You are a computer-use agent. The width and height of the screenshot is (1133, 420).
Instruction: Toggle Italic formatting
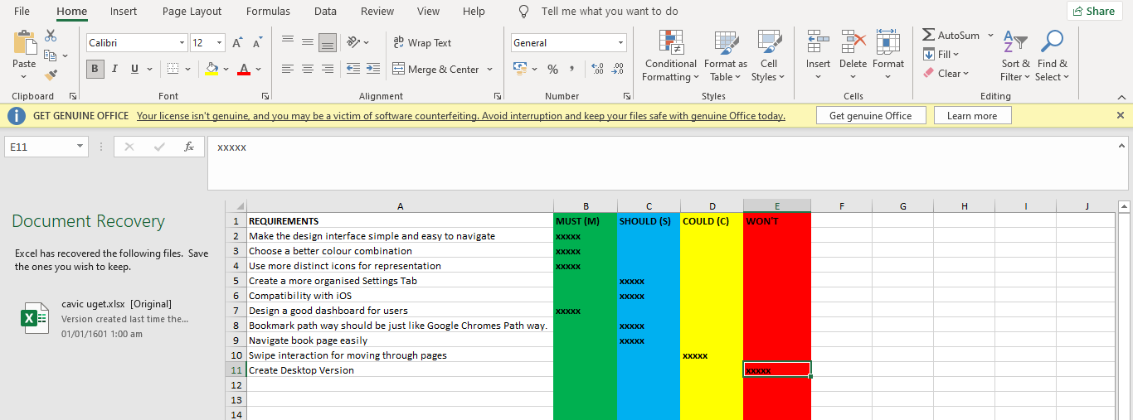[x=114, y=69]
